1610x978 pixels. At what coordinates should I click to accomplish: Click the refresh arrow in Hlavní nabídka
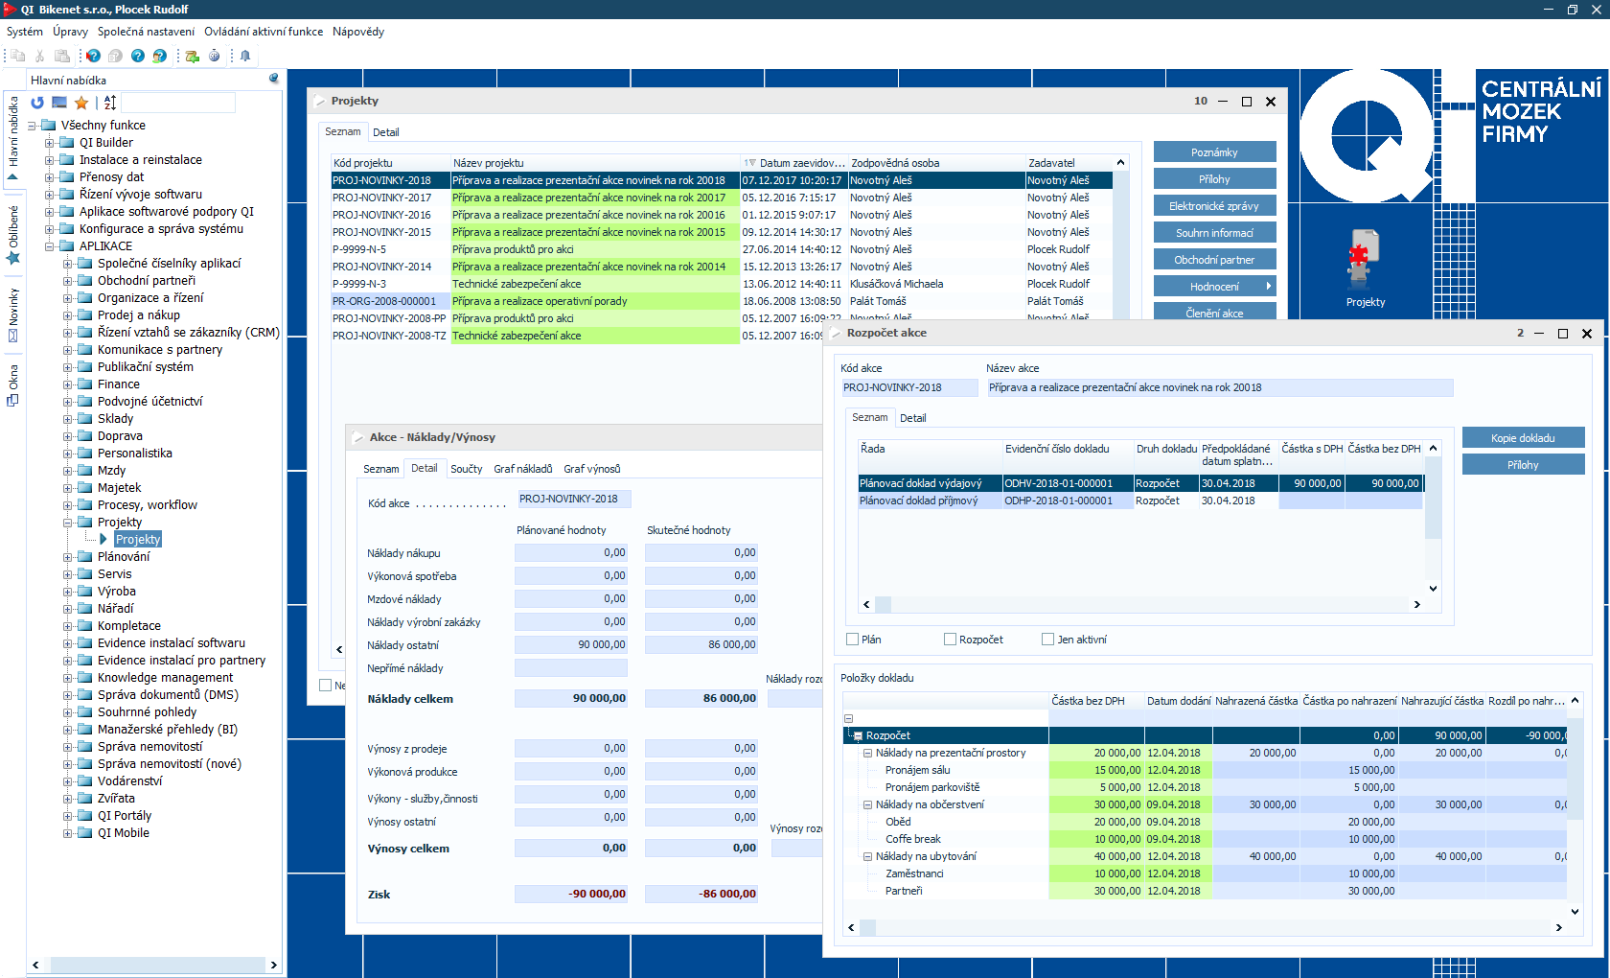point(37,103)
